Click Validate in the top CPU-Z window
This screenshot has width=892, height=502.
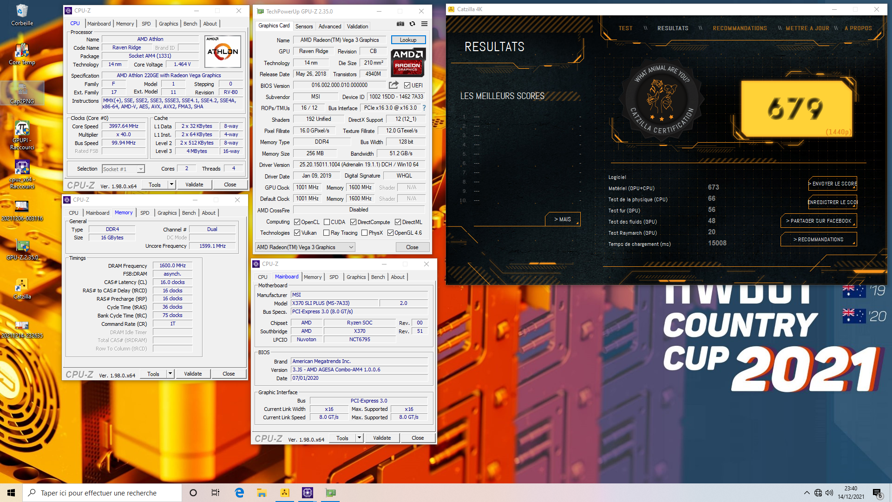(x=194, y=185)
